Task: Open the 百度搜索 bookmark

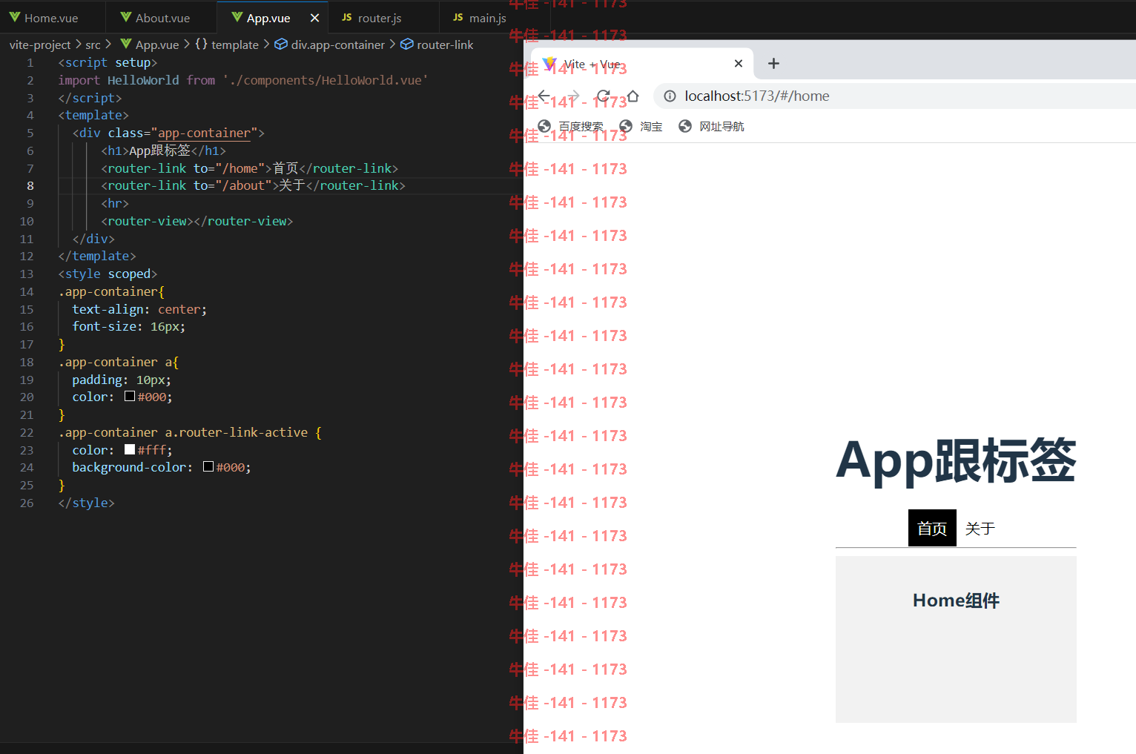Action: [570, 126]
